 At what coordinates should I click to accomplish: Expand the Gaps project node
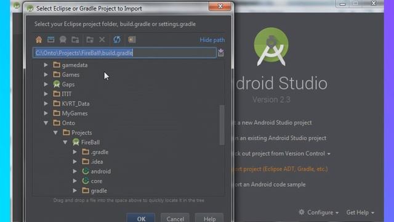(x=46, y=84)
